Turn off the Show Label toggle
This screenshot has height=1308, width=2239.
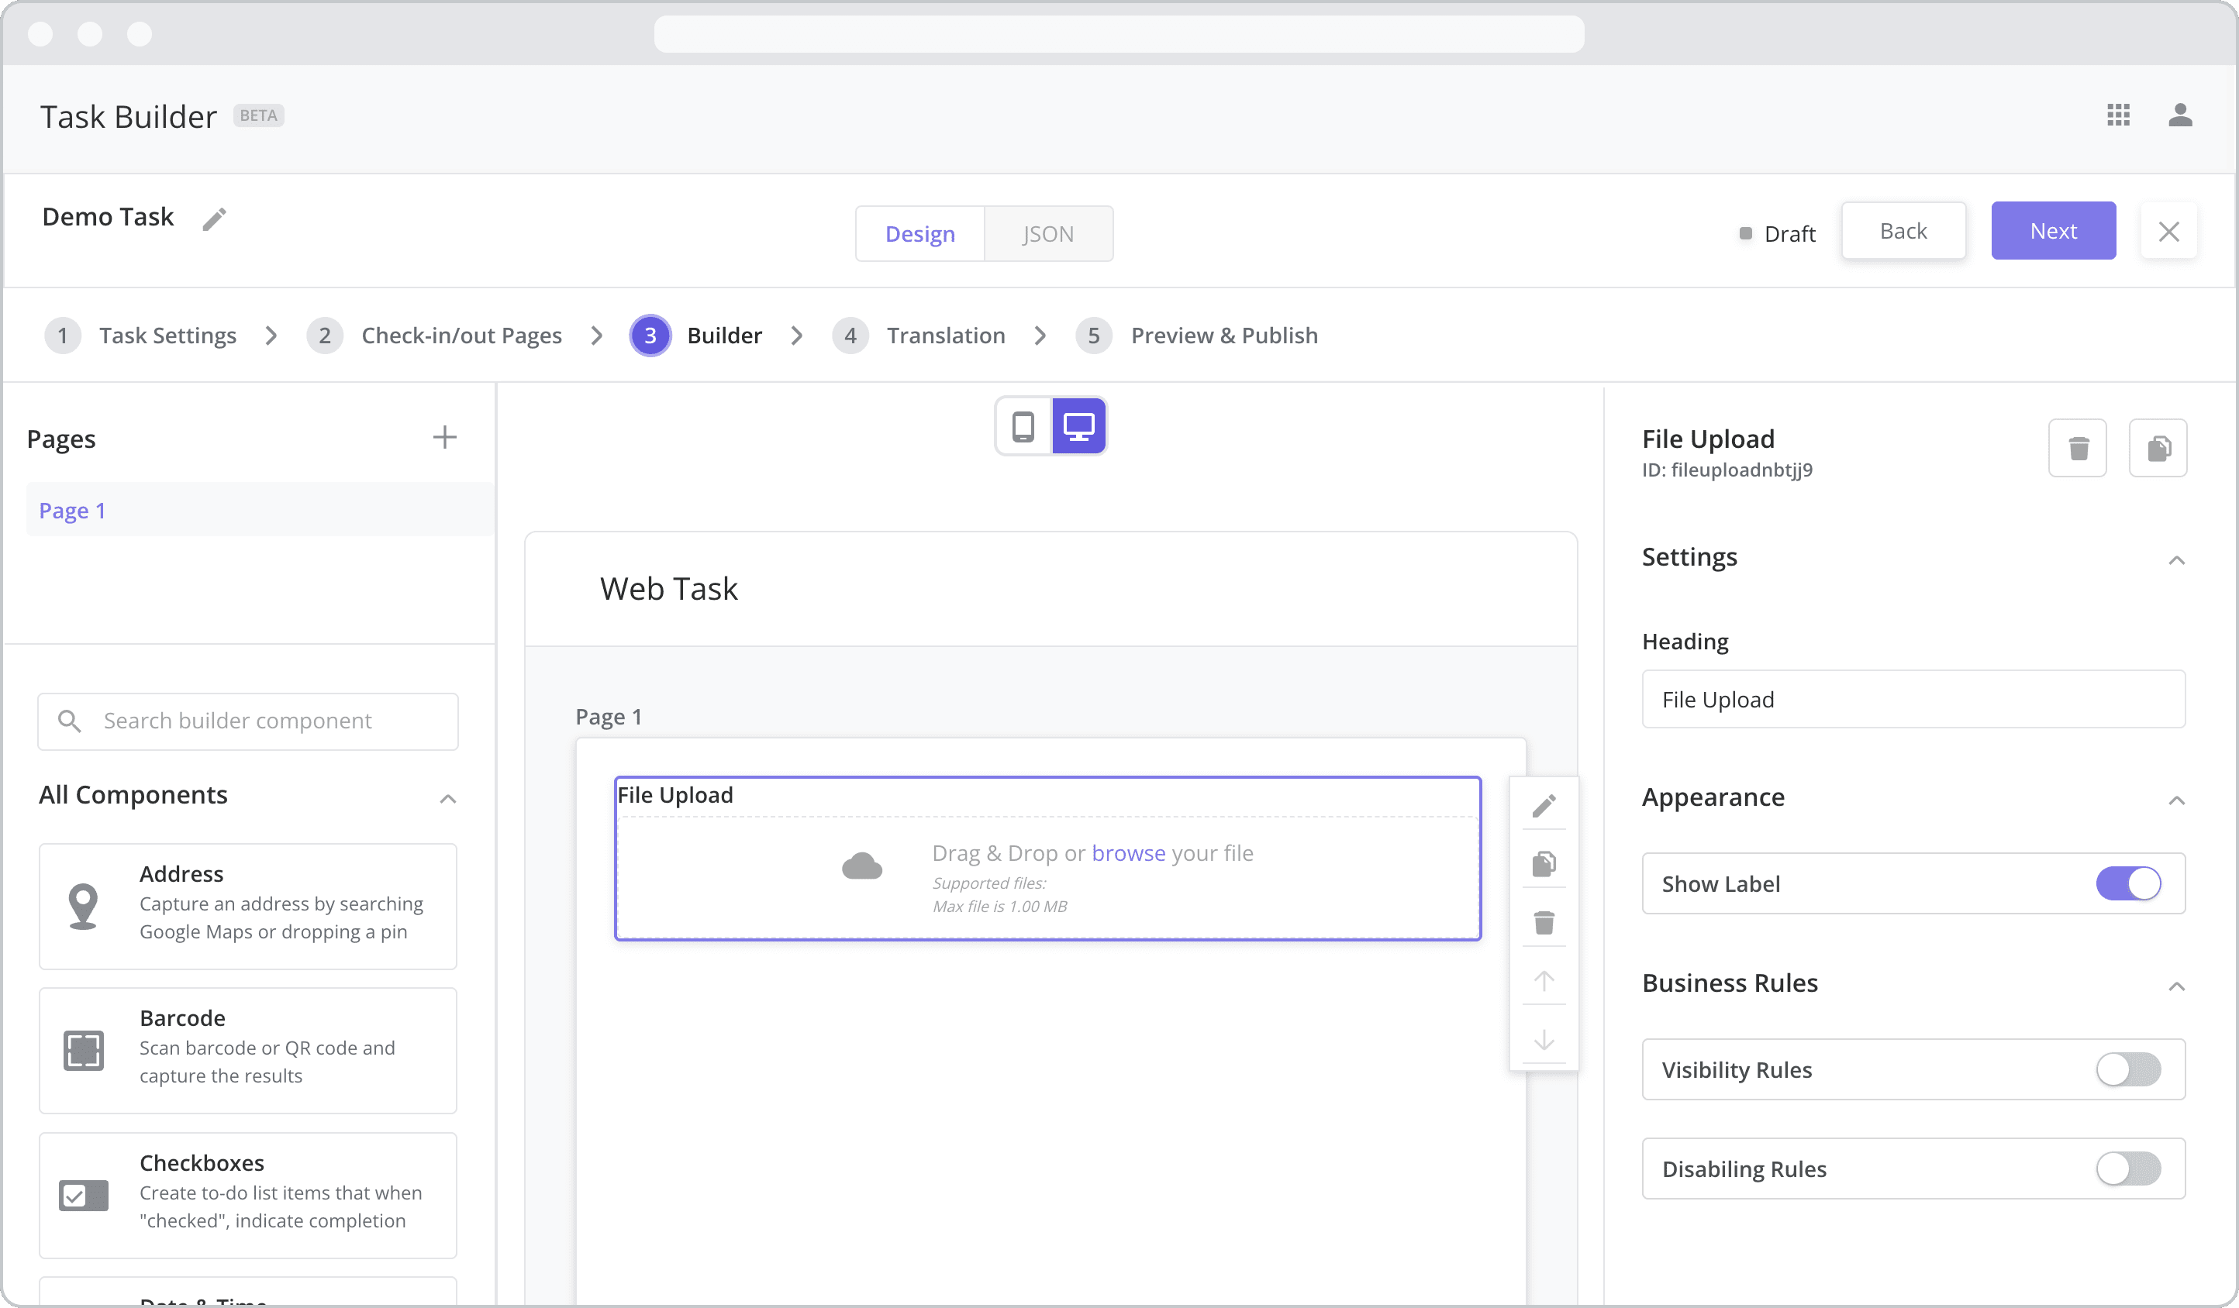[x=2128, y=884]
